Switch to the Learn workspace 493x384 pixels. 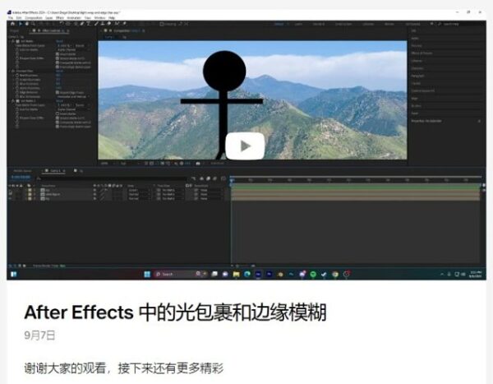pyautogui.click(x=298, y=24)
